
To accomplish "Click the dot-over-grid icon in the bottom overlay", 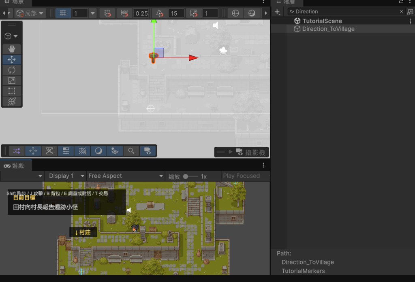I will (115, 151).
